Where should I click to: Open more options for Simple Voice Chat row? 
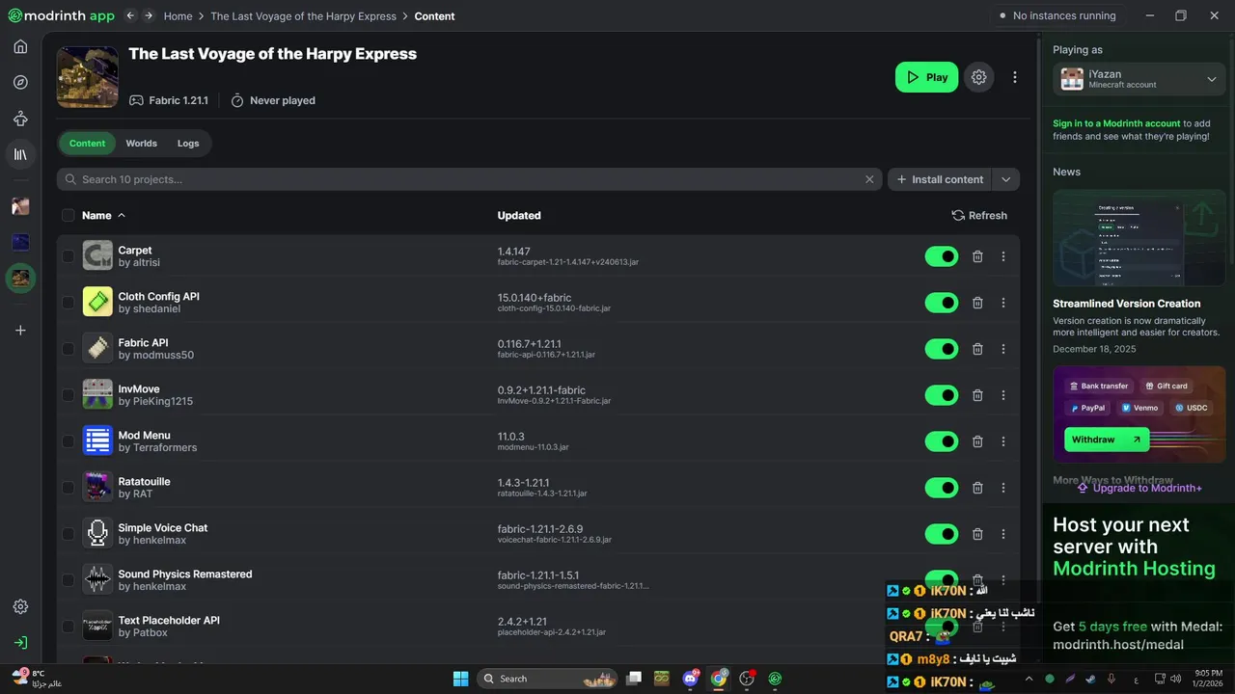(x=1003, y=534)
